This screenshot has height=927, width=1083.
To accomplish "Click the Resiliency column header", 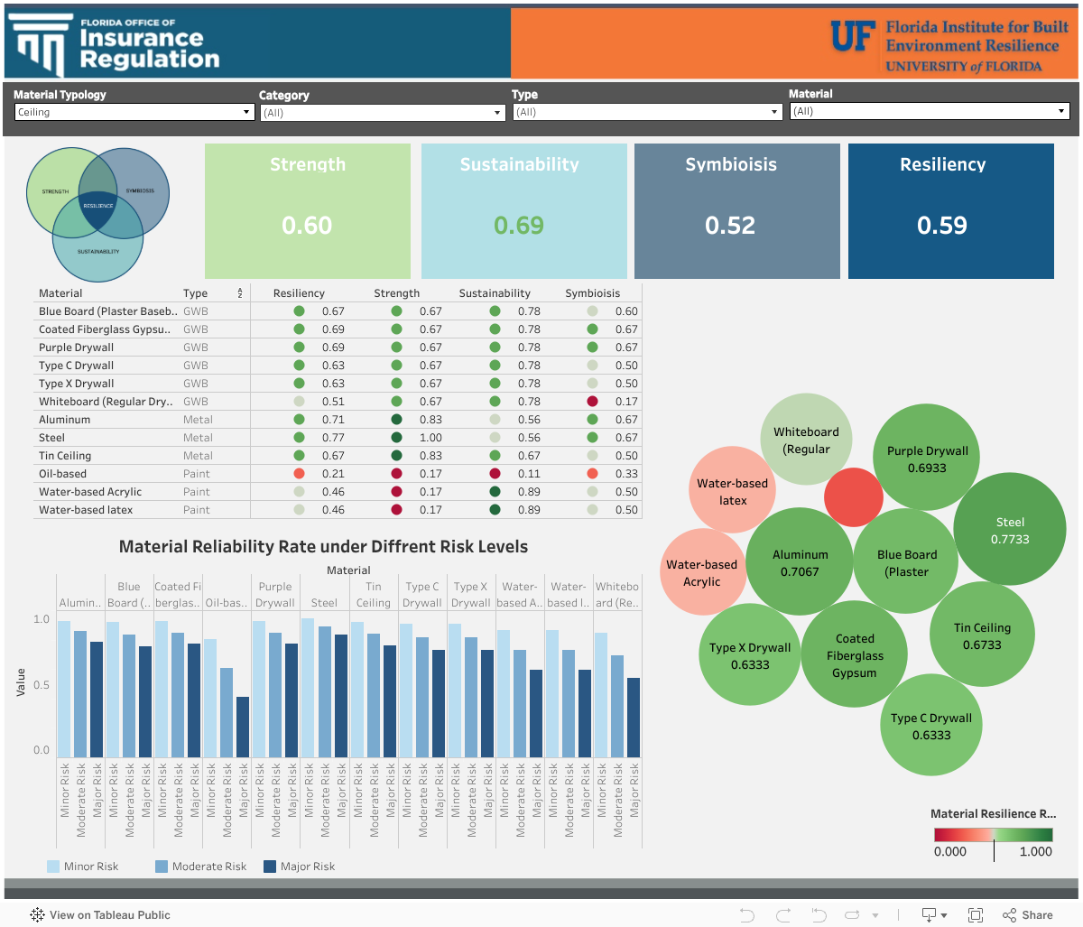I will pos(299,293).
